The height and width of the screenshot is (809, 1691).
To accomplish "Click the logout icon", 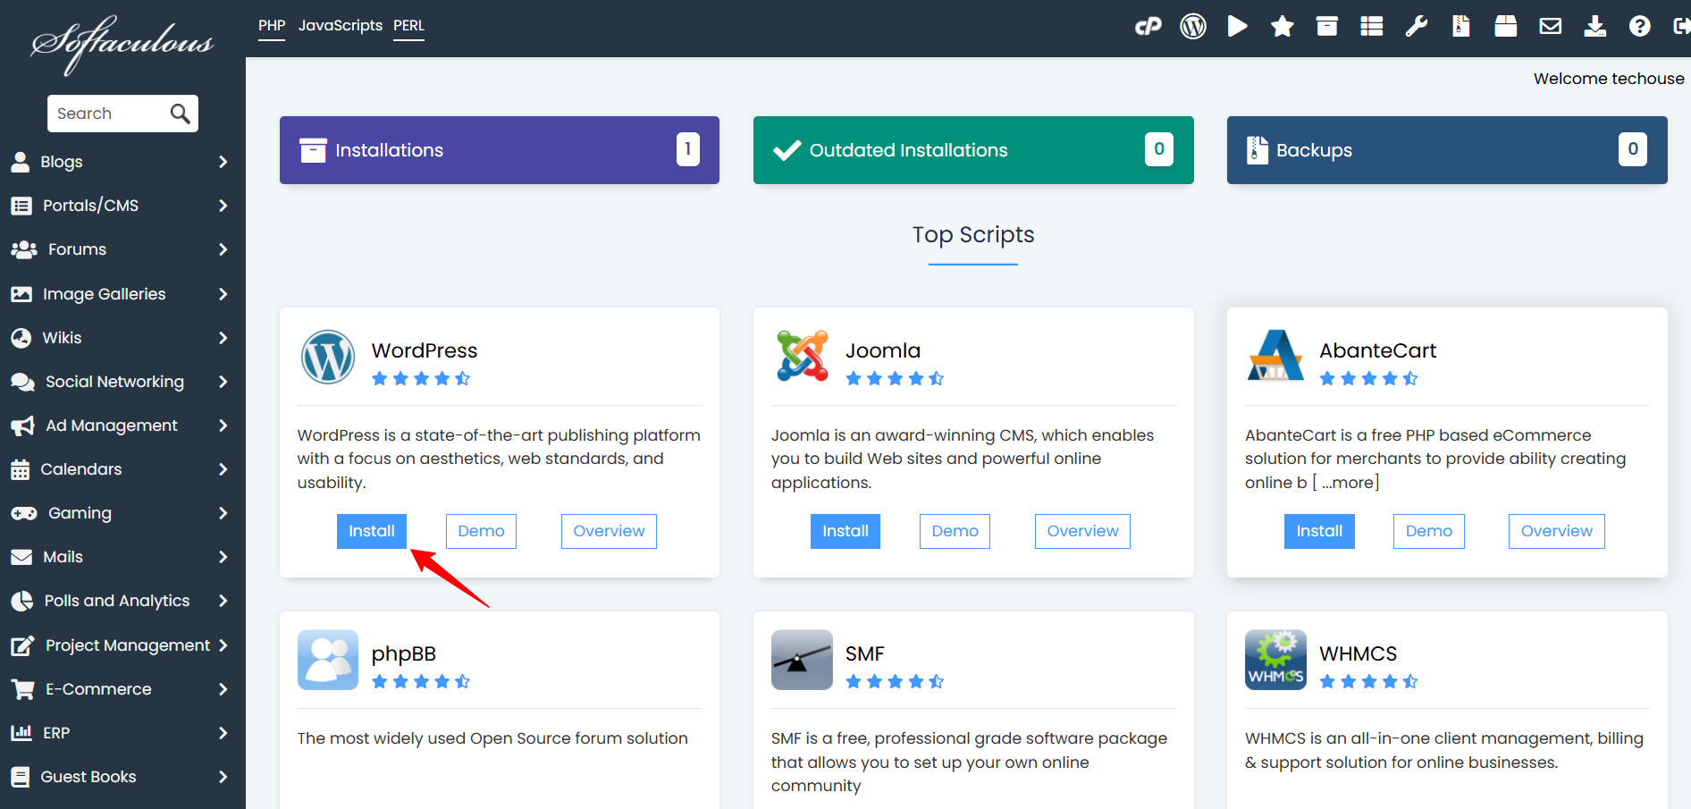I will tap(1681, 26).
